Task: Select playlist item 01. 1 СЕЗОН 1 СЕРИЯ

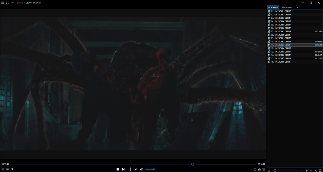Action: pyautogui.click(x=295, y=11)
